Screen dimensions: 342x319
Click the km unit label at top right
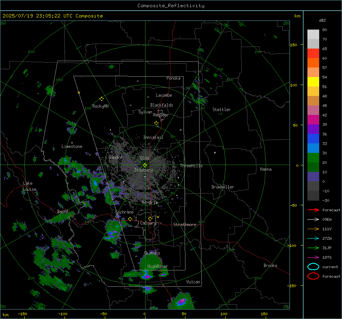point(297,16)
